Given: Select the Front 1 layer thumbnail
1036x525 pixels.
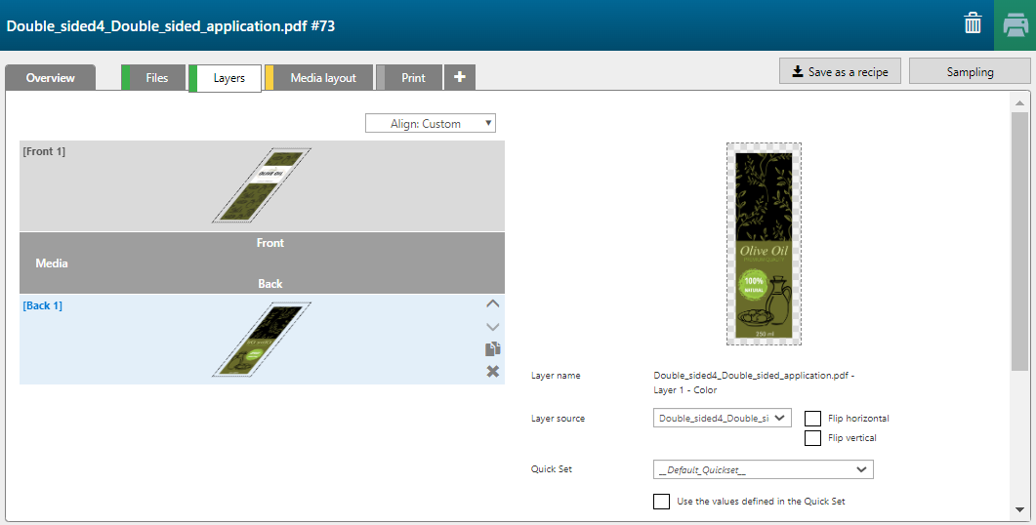Looking at the screenshot, I should (262, 185).
